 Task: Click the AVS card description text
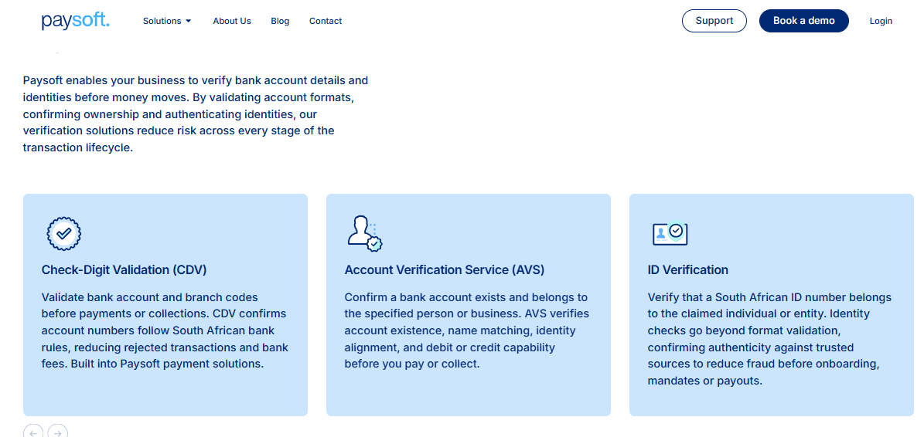click(467, 330)
